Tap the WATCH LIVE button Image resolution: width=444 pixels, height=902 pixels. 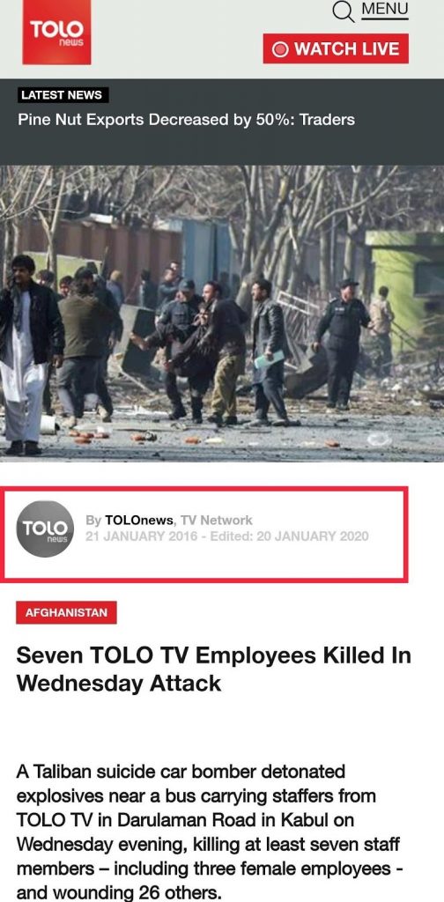[336, 49]
